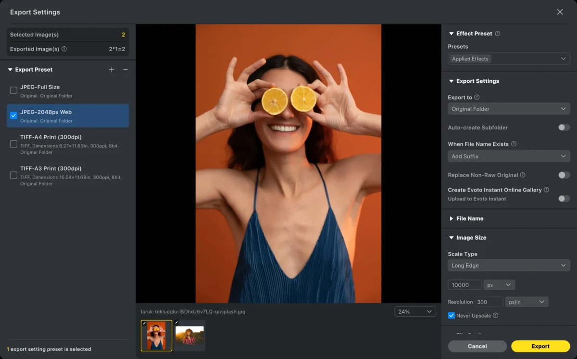
Task: Enable the JPEG-Full Size preset checkbox
Action: tap(13, 90)
